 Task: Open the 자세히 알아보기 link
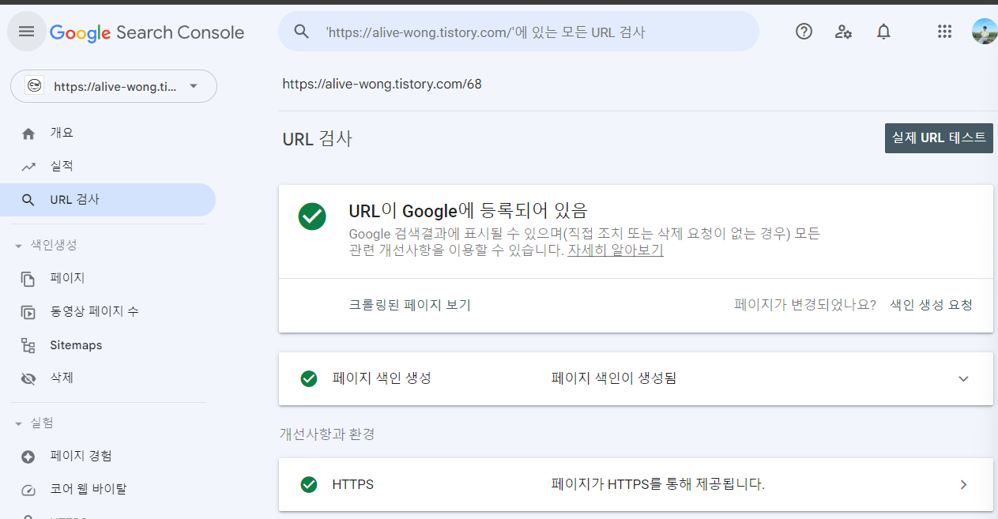tap(616, 250)
